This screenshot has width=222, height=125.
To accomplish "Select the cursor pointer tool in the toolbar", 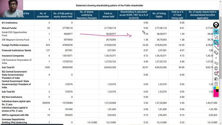I will click(216, 37).
